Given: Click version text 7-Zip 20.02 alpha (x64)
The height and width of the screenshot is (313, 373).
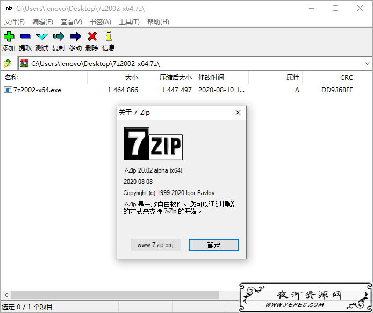Looking at the screenshot, I should coord(153,170).
